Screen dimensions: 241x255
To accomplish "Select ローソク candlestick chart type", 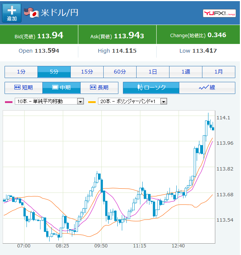I will [151, 88].
